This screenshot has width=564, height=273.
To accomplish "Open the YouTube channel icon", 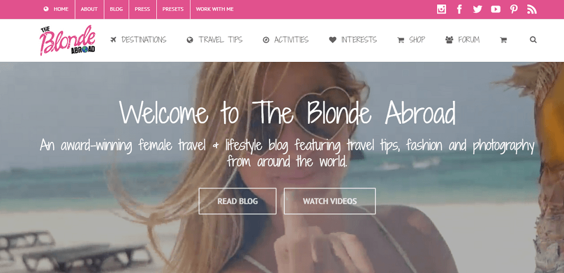I will point(496,10).
